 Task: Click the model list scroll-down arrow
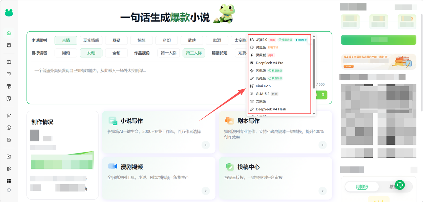tap(314, 114)
